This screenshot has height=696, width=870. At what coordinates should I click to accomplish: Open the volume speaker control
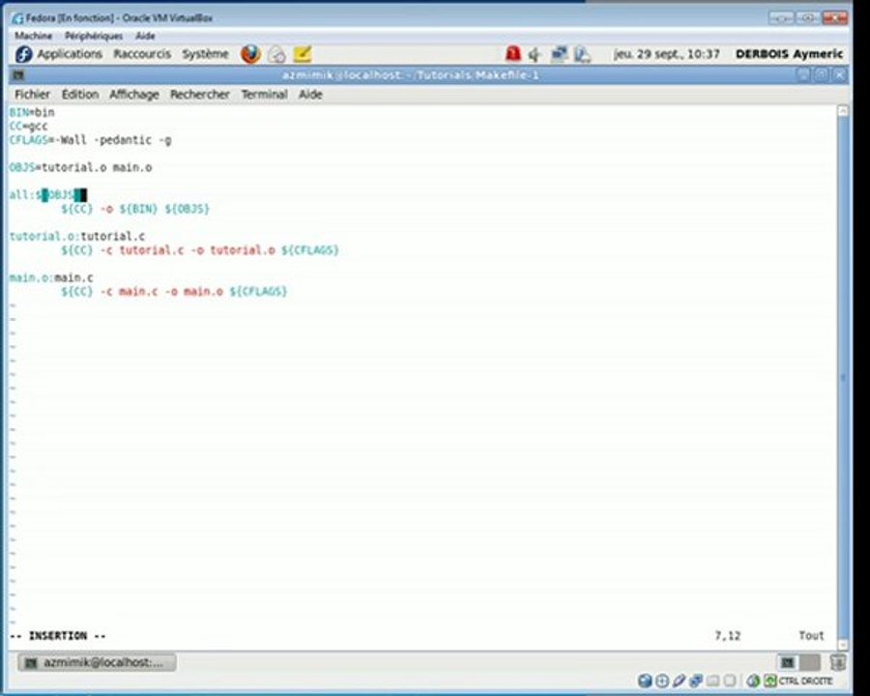[x=535, y=54]
